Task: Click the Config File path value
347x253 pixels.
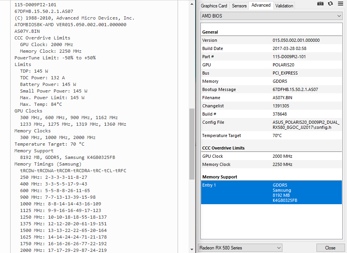Action: click(306, 125)
